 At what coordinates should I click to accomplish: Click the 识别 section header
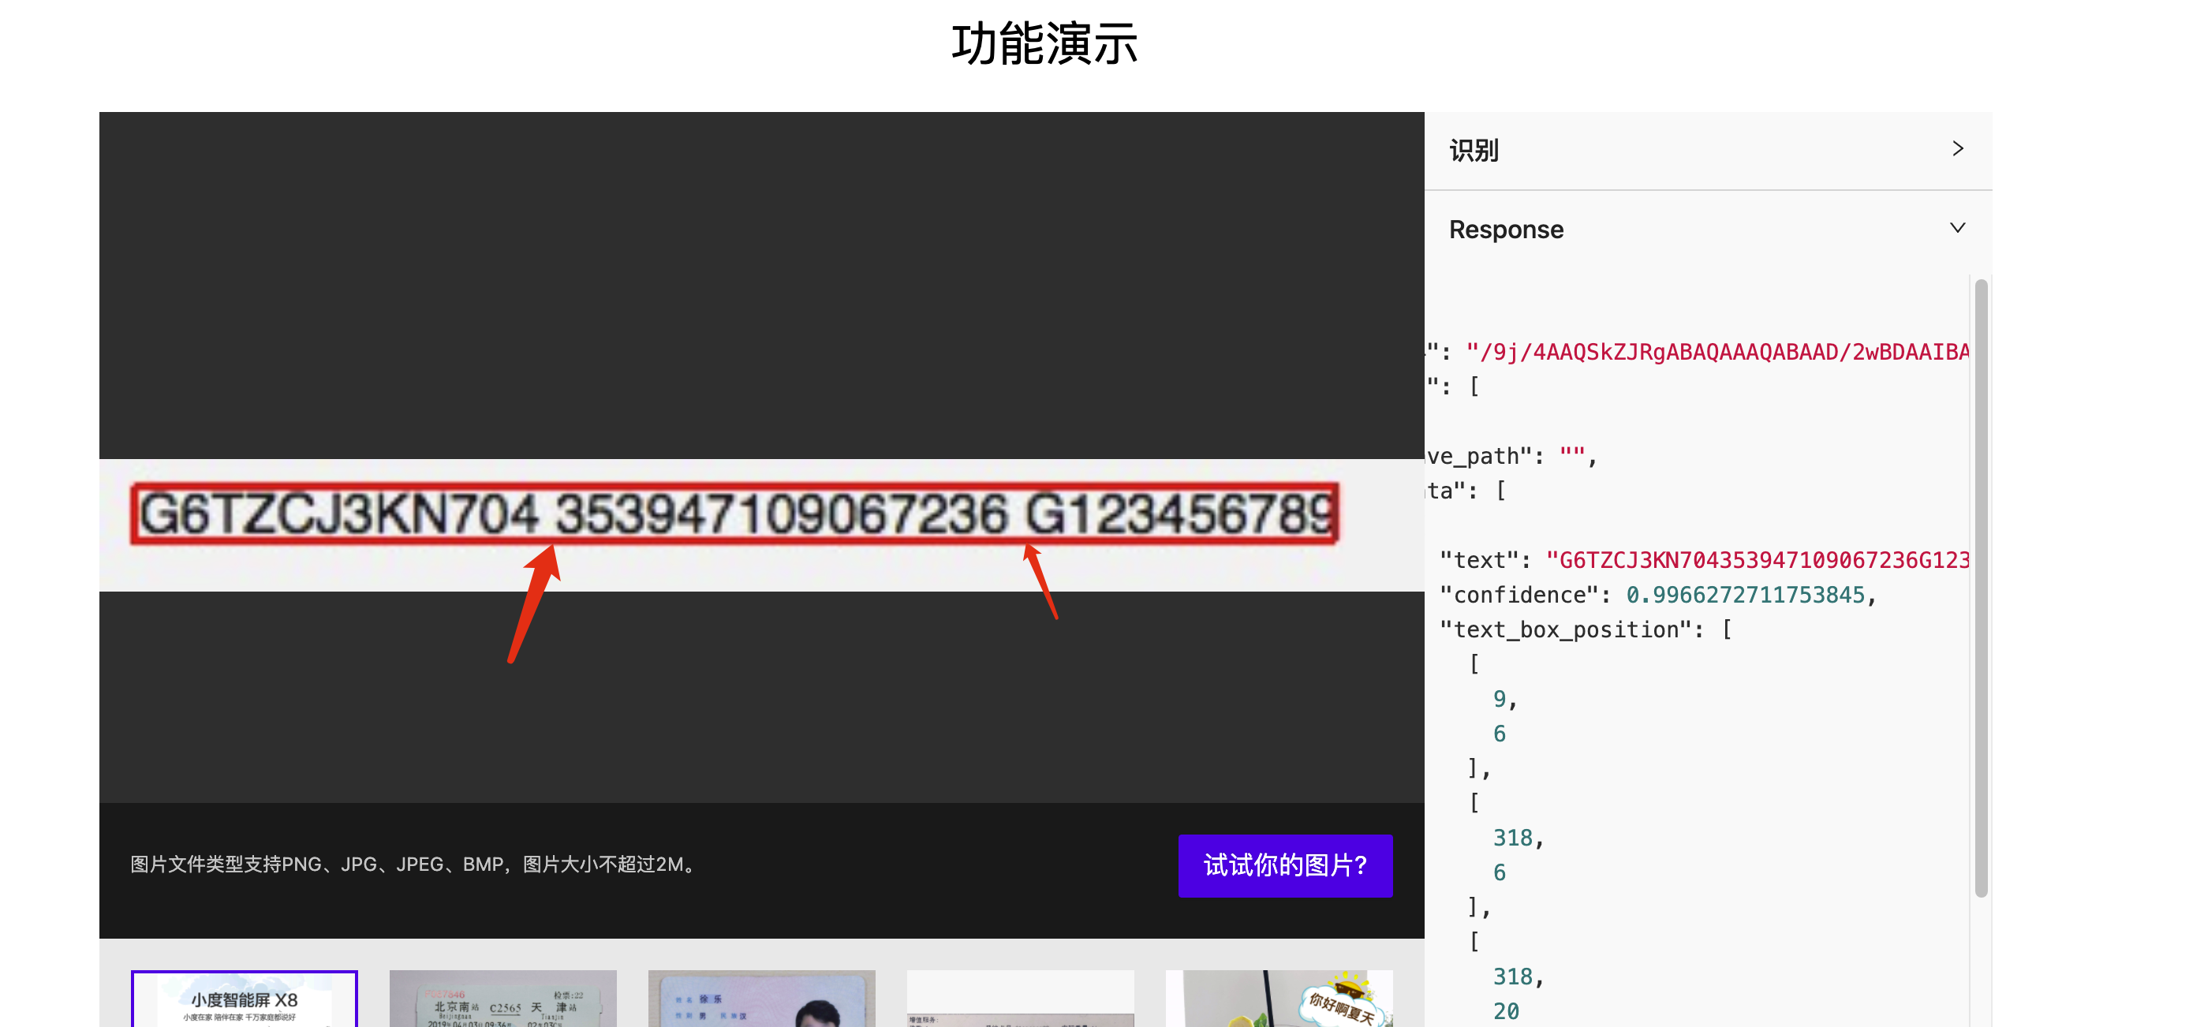coord(1708,151)
